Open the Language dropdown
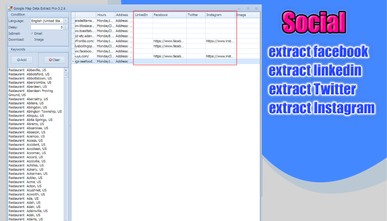This screenshot has height=221, width=387. click(x=66, y=21)
